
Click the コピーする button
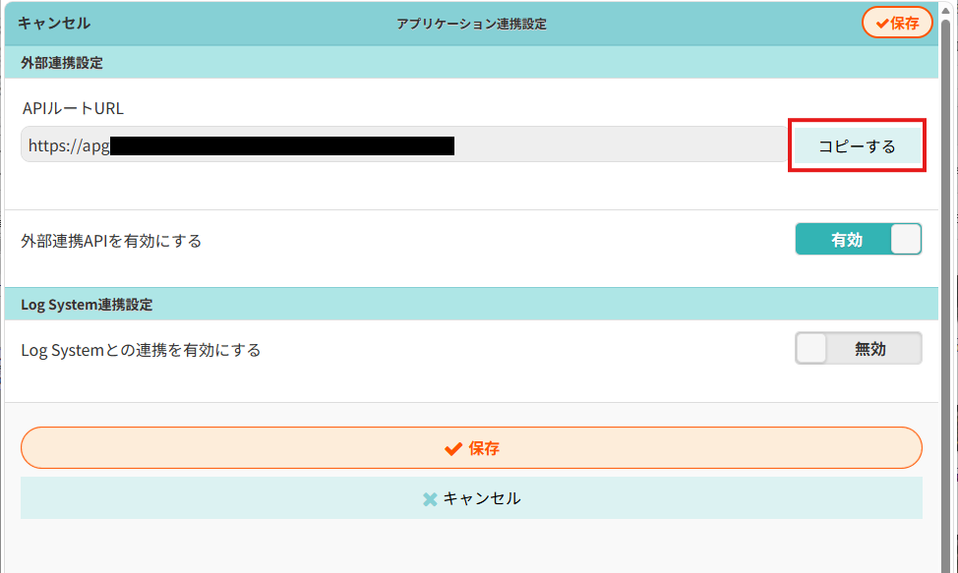857,145
